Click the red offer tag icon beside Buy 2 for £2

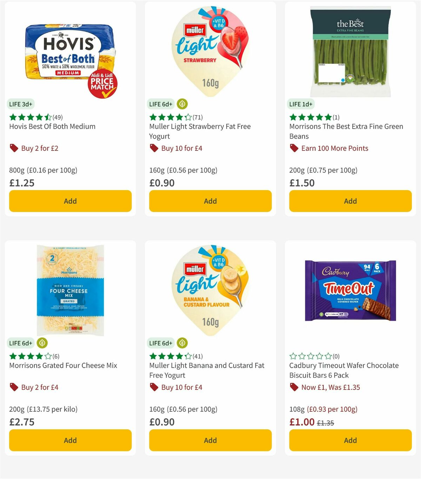click(x=14, y=148)
